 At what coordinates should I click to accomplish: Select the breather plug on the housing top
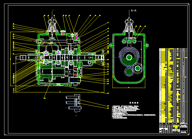pyautogui.click(x=63, y=33)
